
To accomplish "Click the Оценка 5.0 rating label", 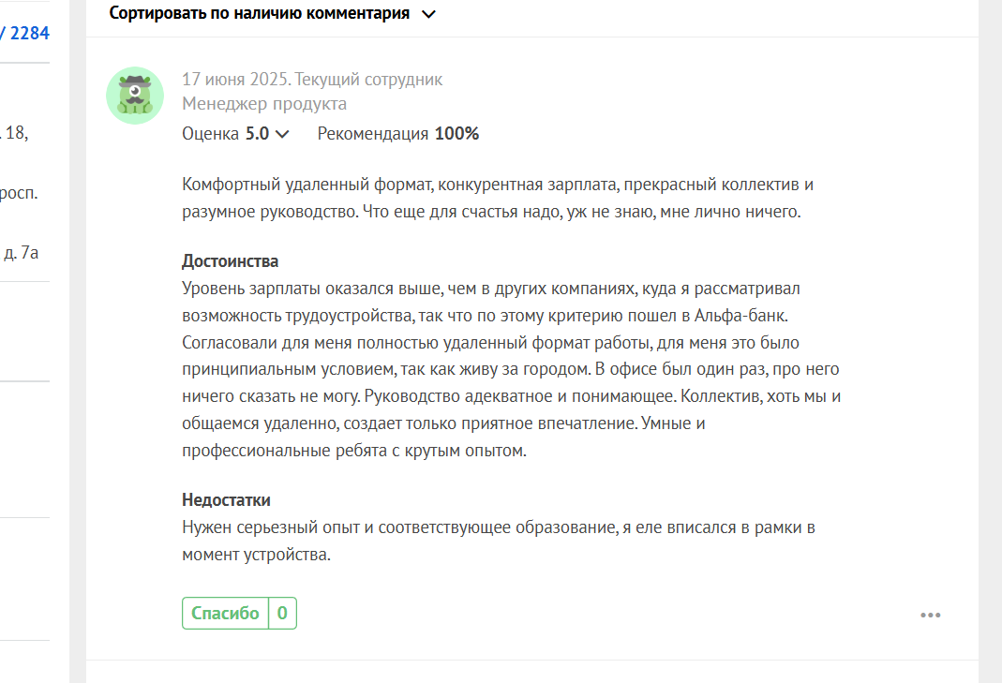I will (x=226, y=134).
